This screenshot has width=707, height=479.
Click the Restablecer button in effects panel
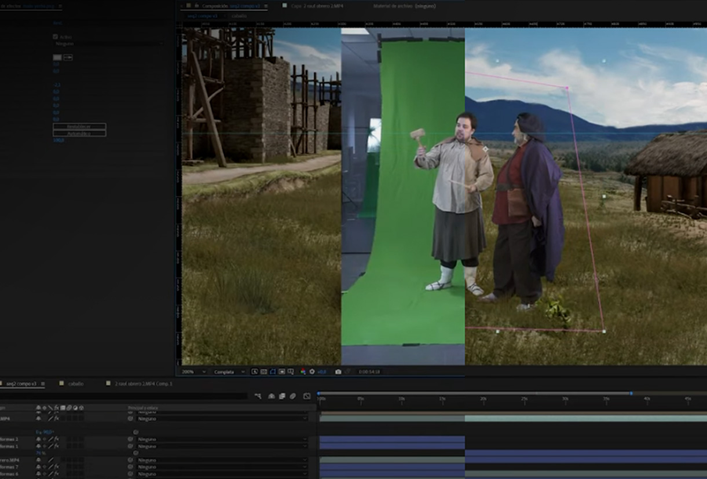point(79,126)
